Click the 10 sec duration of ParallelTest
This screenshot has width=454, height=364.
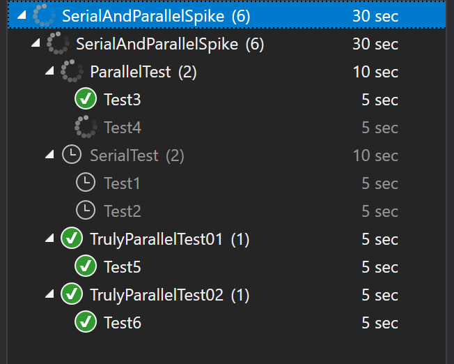(375, 72)
